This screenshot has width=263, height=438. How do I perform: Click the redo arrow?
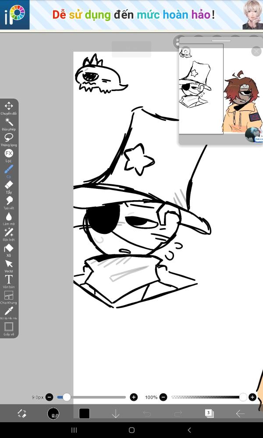[178, 413]
